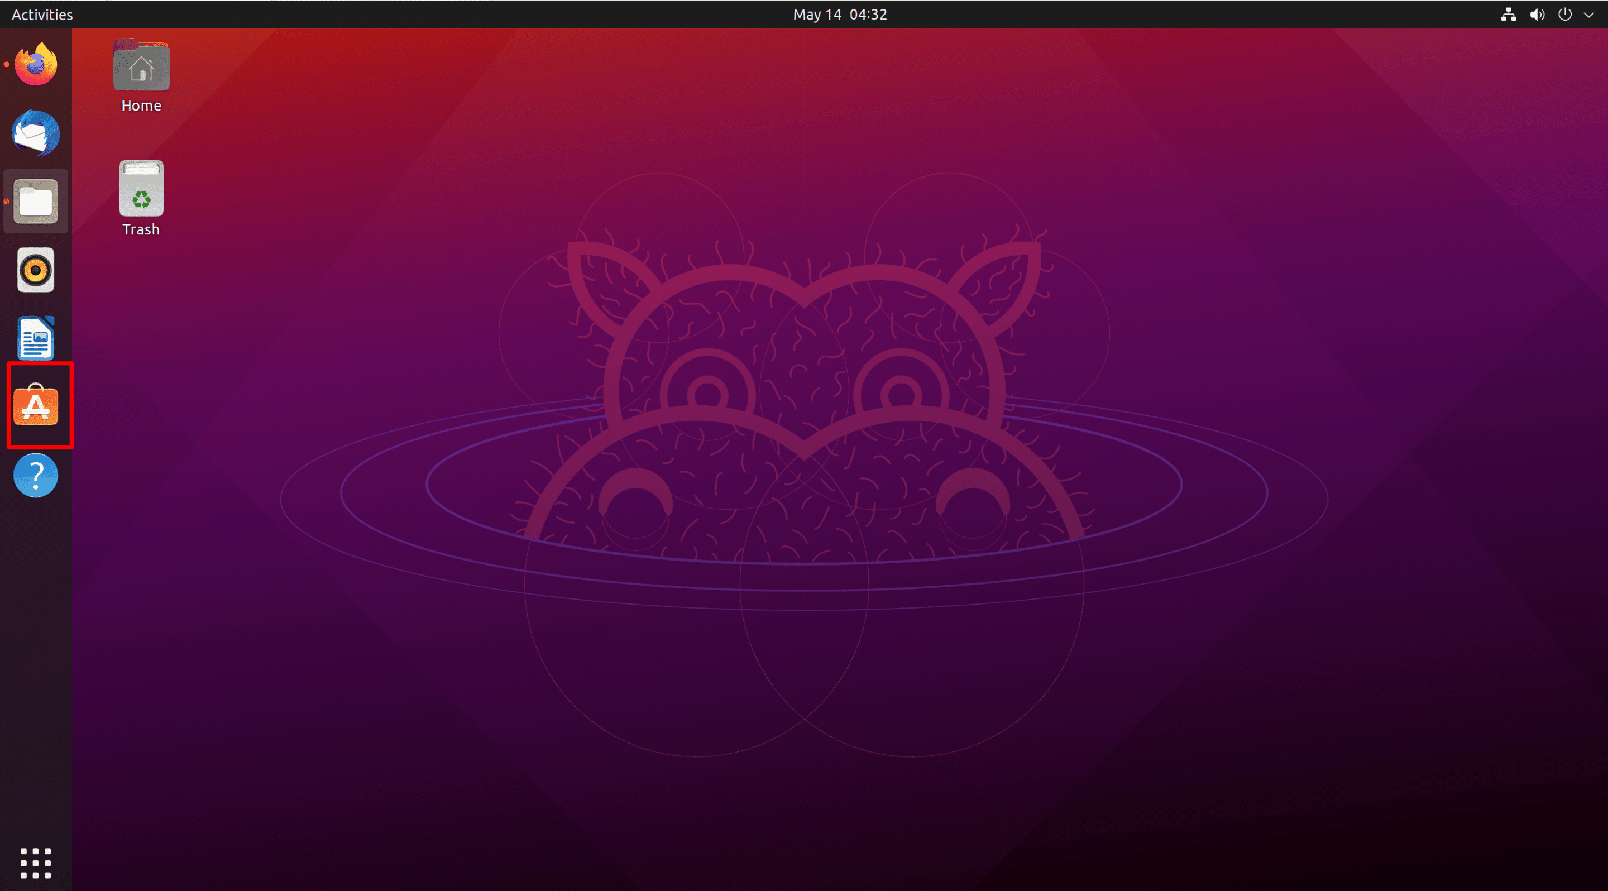The width and height of the screenshot is (1608, 891).
Task: Click the Home icon label text
Action: [141, 106]
